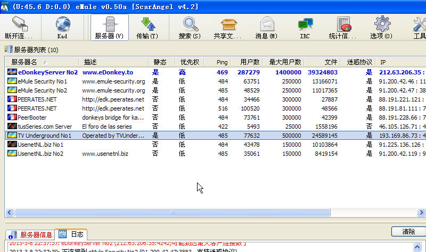This screenshot has width=426, height=252.
Task: Sort by description (描述) column header
Action: tap(113, 62)
